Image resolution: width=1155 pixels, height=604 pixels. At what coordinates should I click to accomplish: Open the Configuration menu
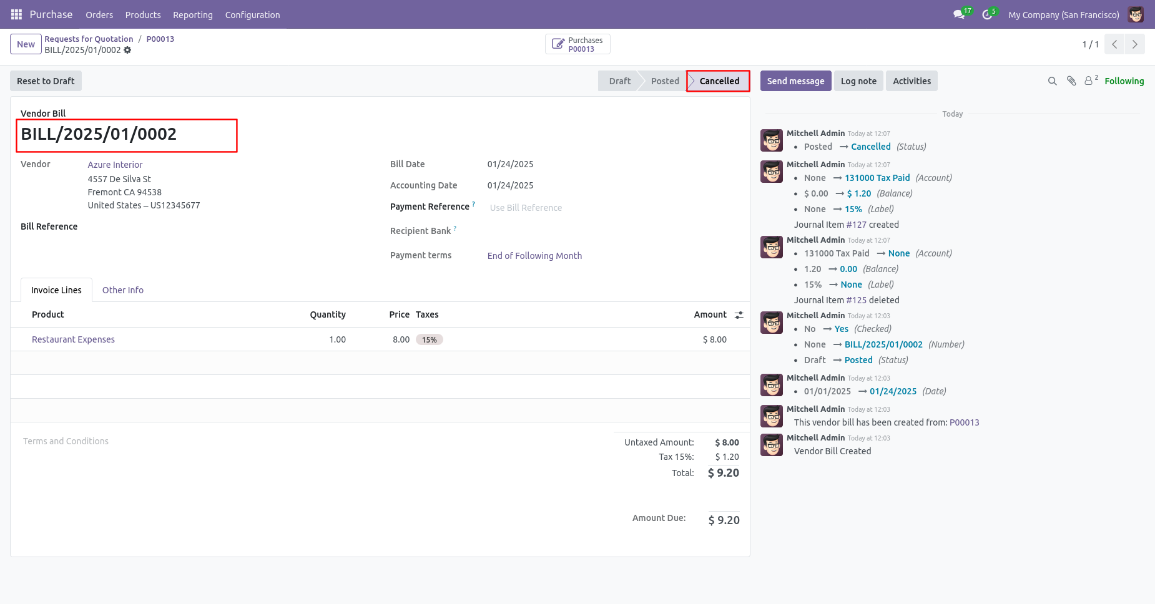pyautogui.click(x=252, y=15)
